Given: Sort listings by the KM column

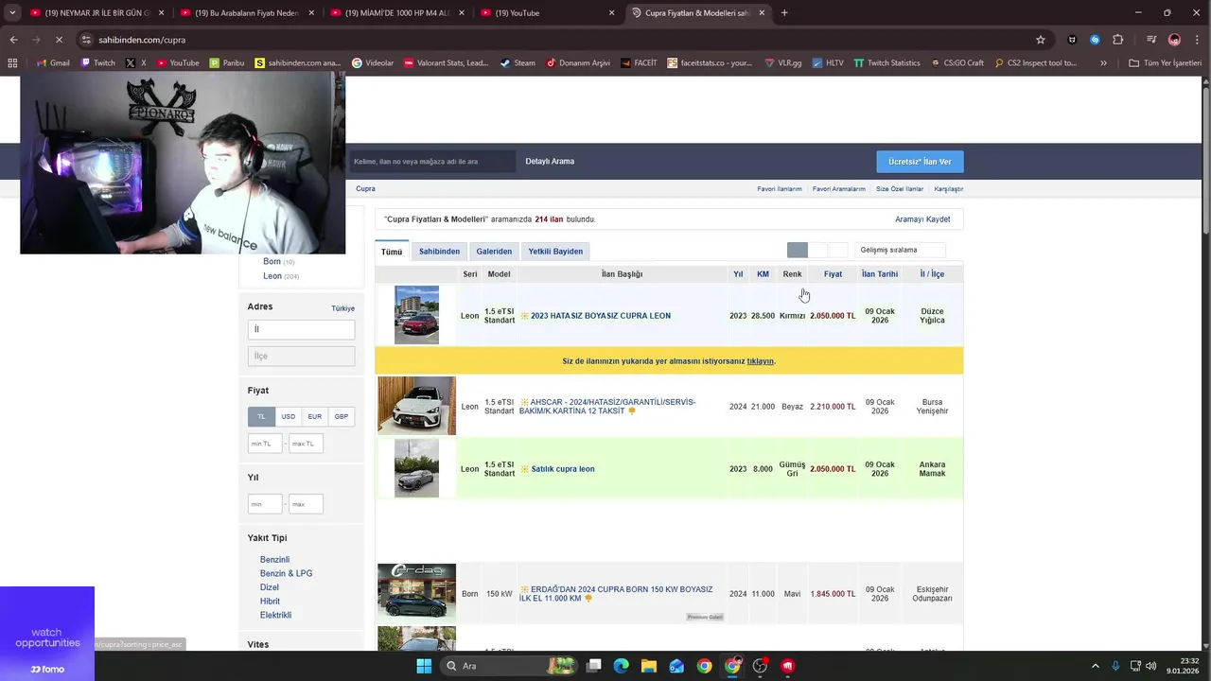Looking at the screenshot, I should (x=763, y=274).
